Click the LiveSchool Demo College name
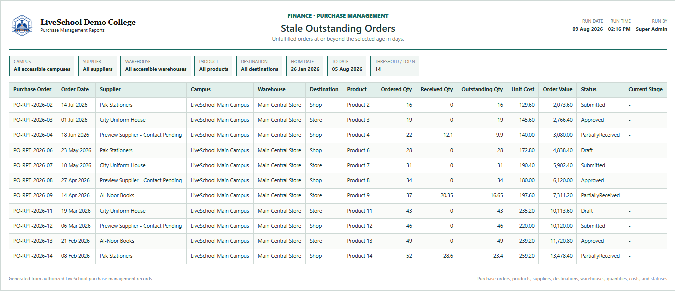This screenshot has height=291, width=676. click(x=88, y=22)
